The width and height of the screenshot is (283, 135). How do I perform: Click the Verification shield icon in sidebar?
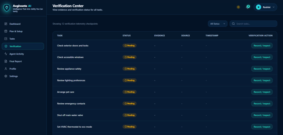coord(6,46)
